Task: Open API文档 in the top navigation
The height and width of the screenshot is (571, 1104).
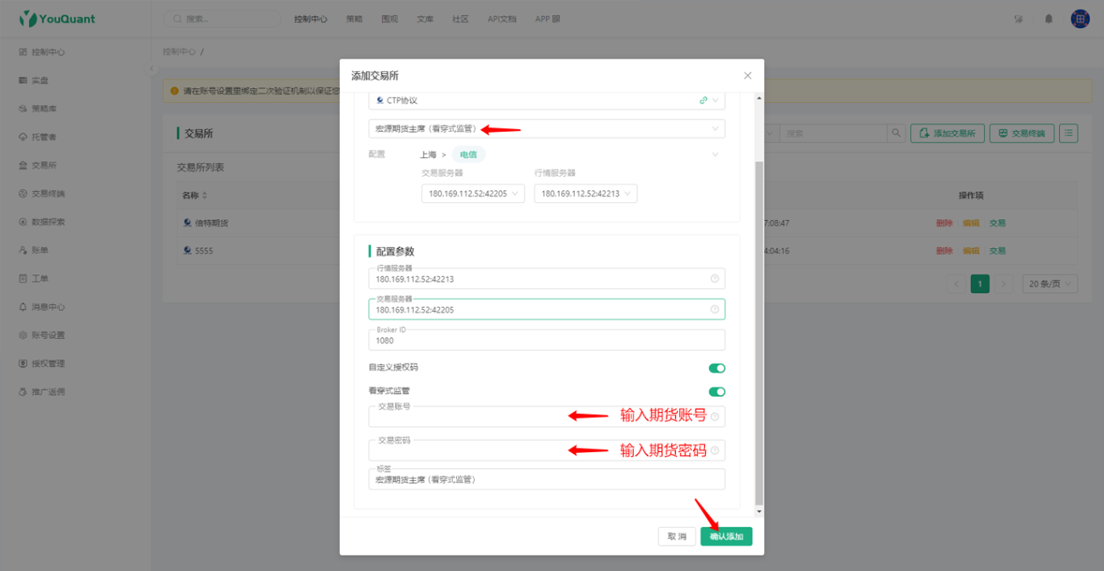Action: click(502, 19)
